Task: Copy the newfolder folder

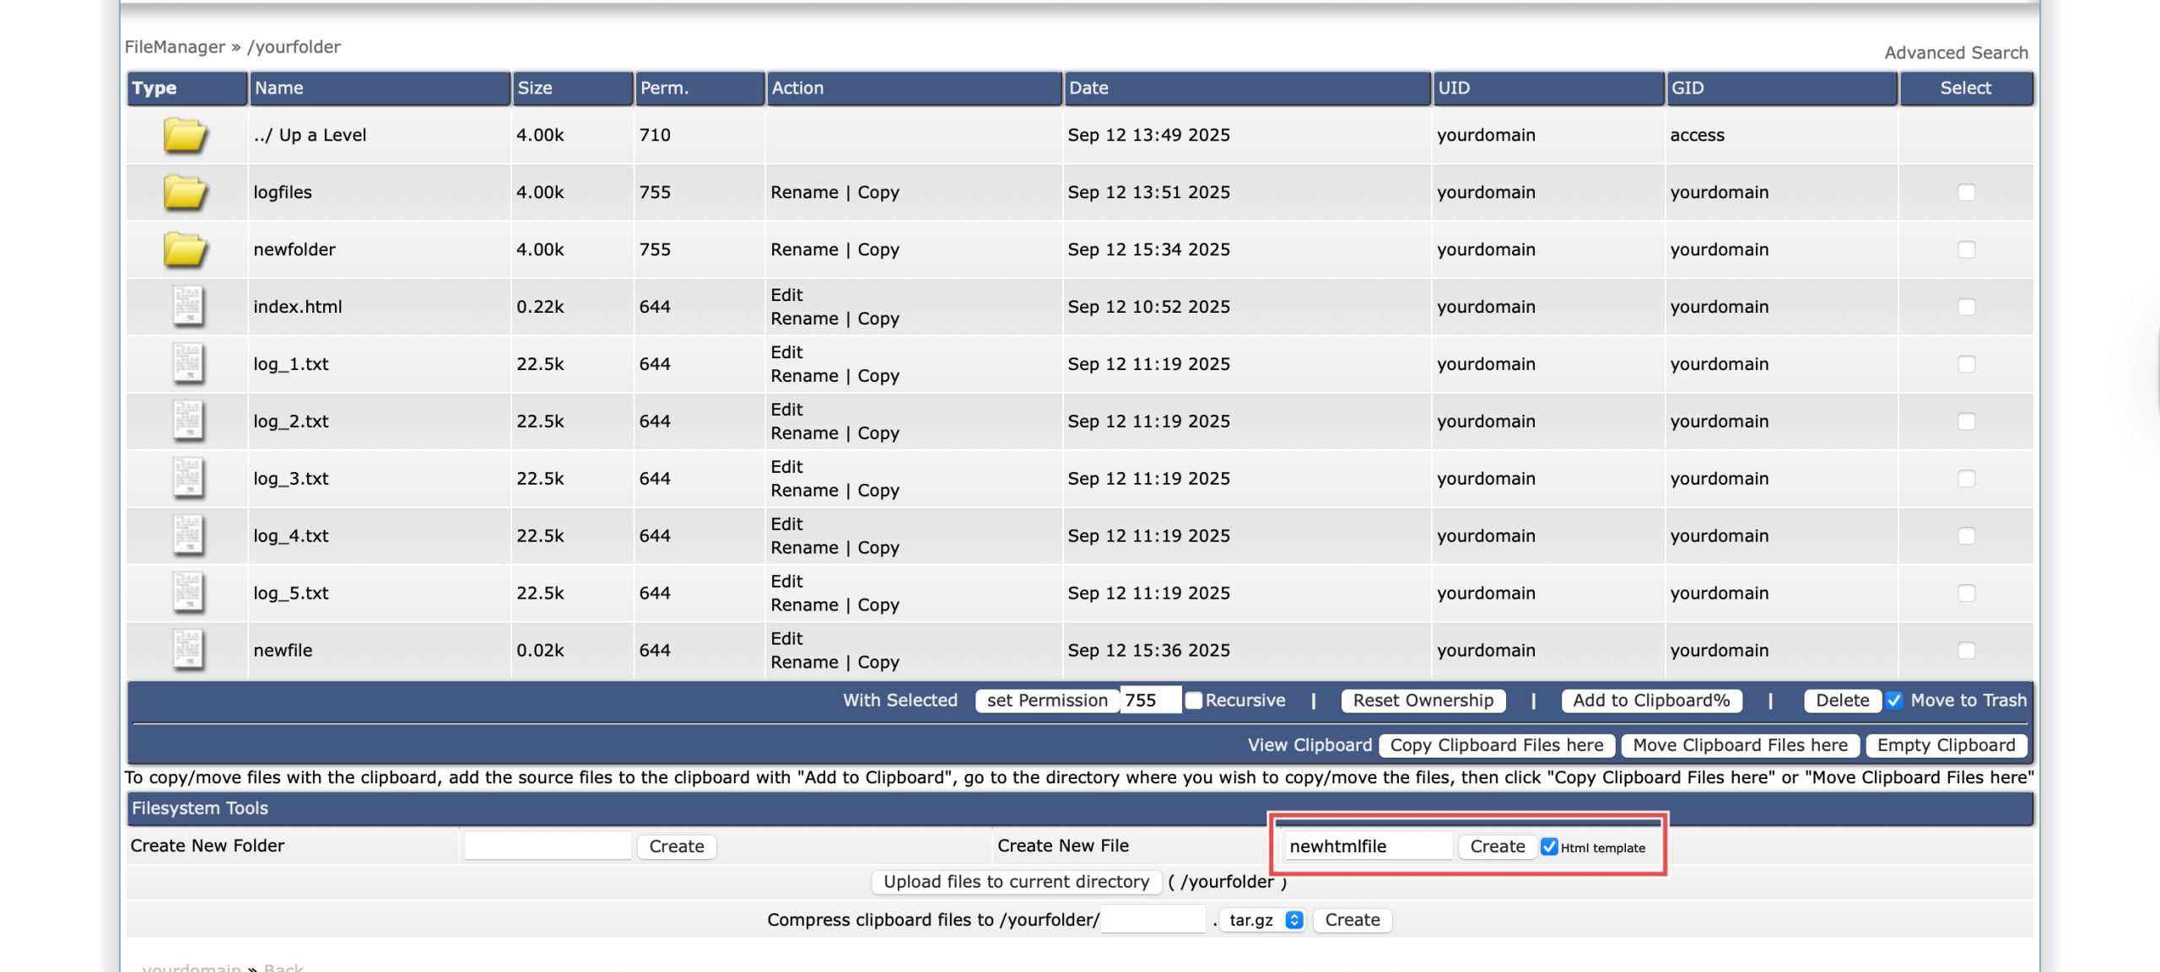Action: (x=878, y=250)
